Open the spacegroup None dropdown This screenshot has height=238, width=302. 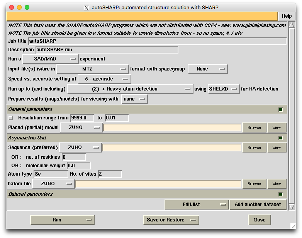coord(208,69)
